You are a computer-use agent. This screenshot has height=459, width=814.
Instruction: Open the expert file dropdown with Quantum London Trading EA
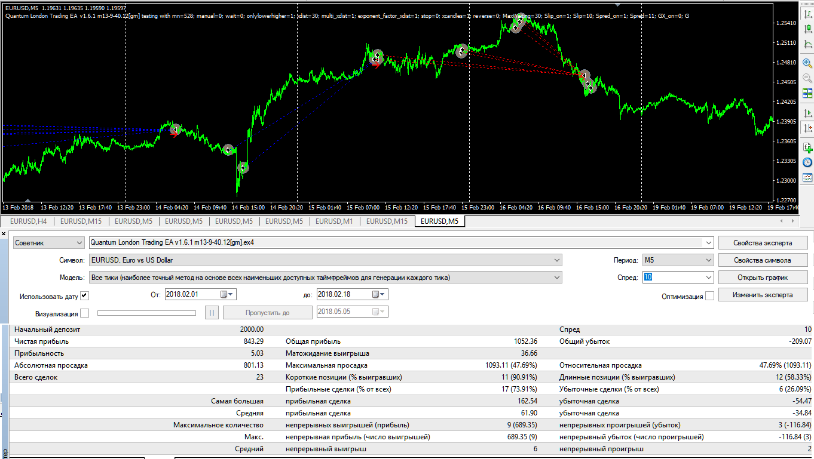(x=709, y=243)
